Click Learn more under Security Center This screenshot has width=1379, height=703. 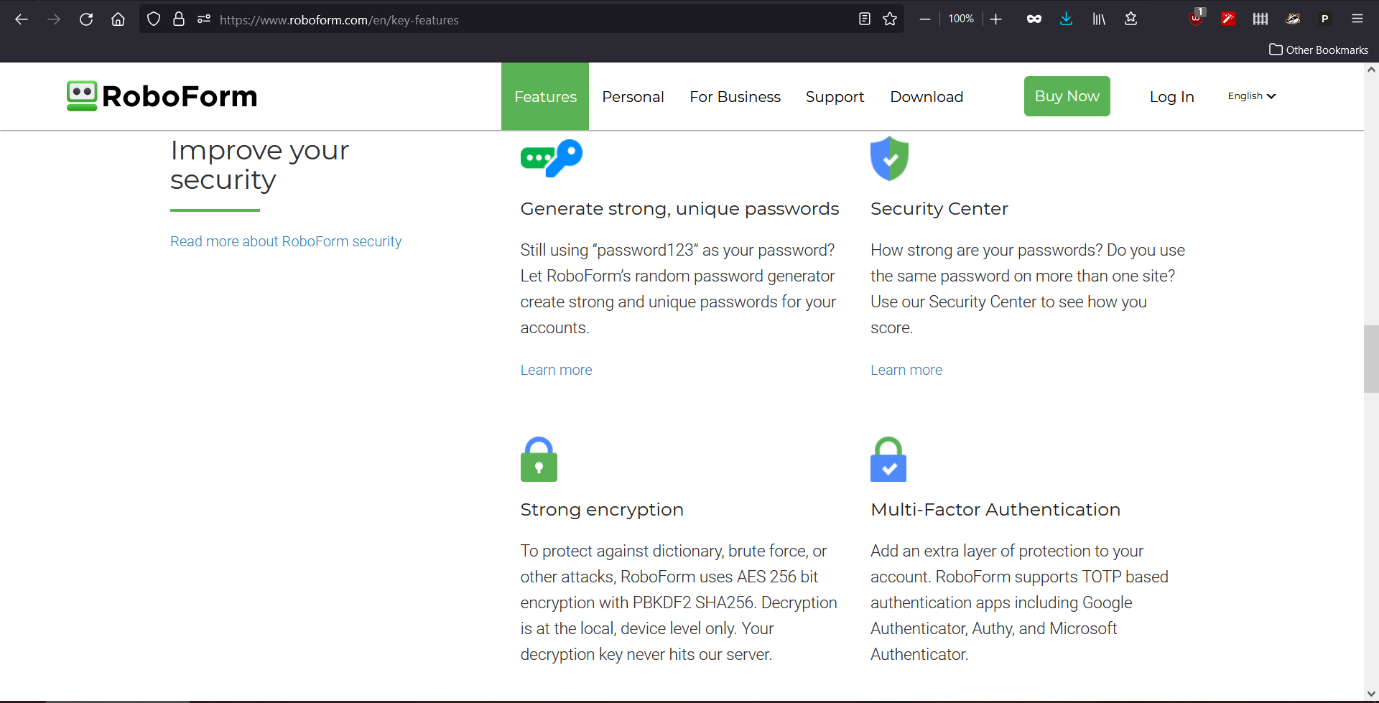coord(906,370)
